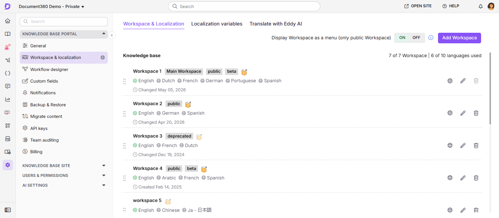Click the Main Workspace tag

tap(184, 71)
